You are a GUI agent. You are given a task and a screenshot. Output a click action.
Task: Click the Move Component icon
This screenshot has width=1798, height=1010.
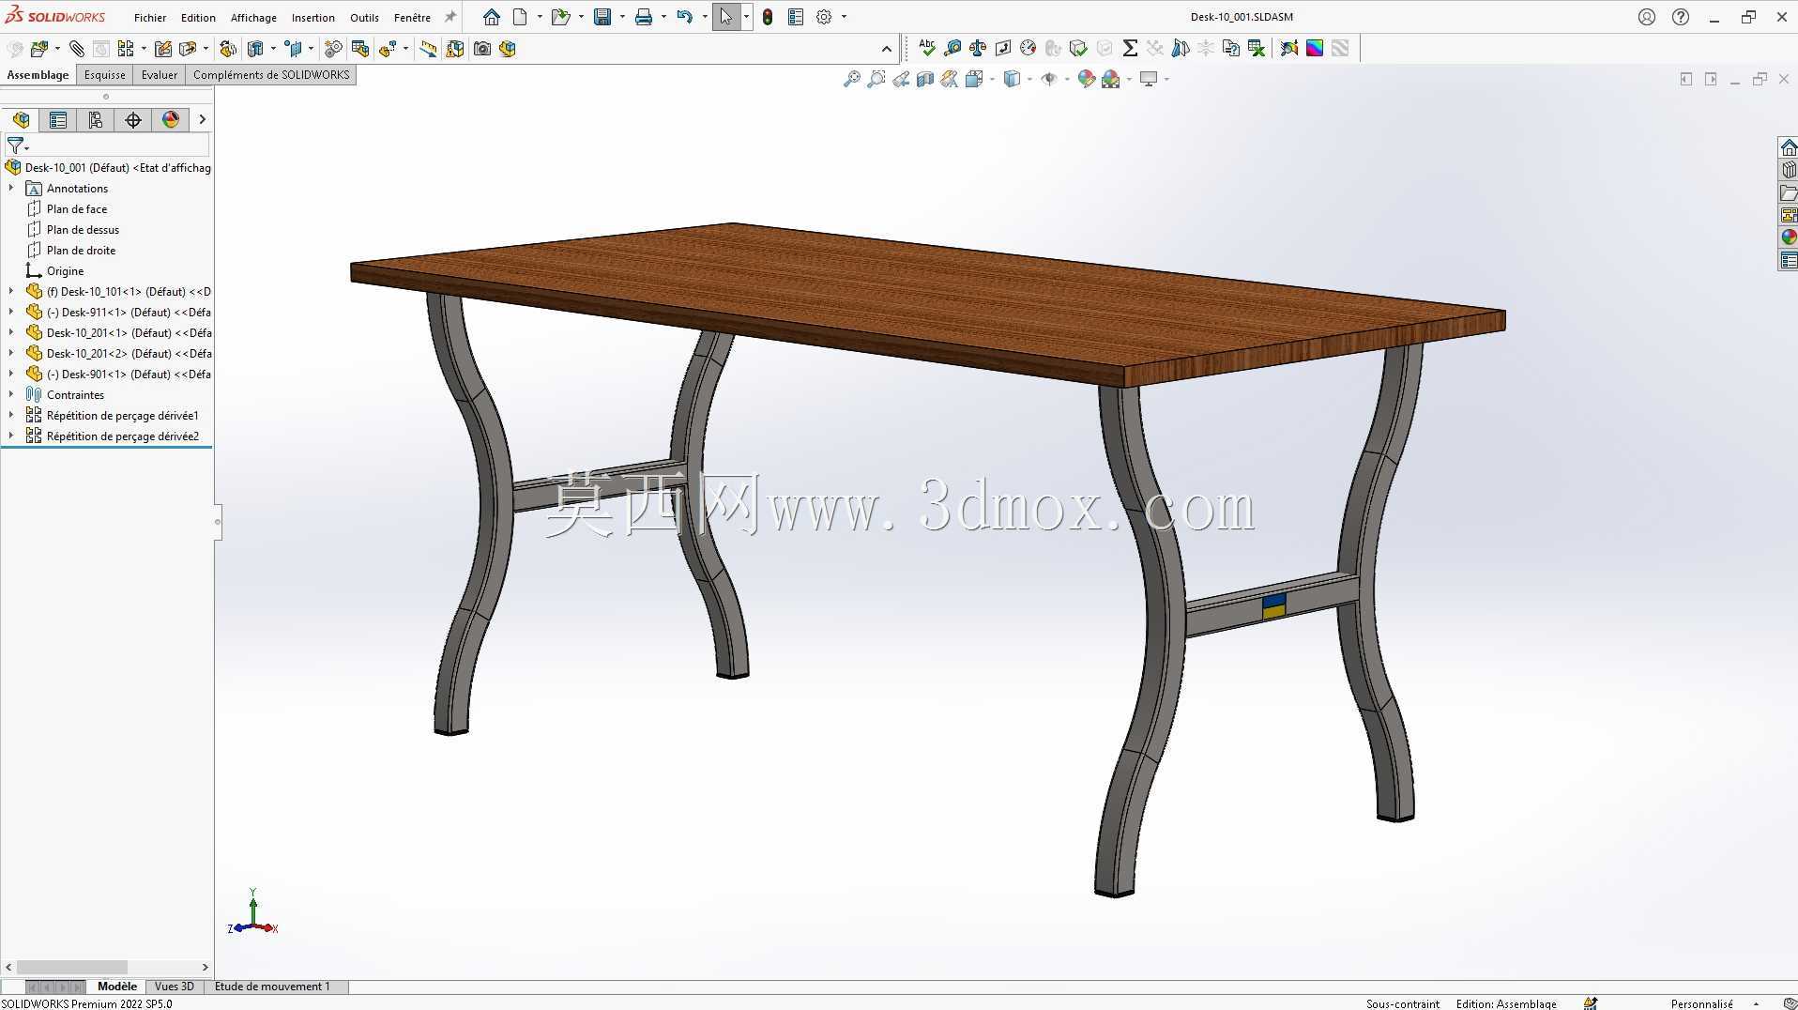[x=188, y=49]
